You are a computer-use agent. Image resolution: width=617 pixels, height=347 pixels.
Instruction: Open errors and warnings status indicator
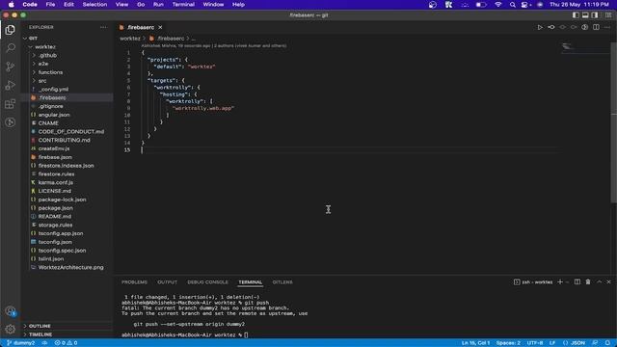(66, 343)
